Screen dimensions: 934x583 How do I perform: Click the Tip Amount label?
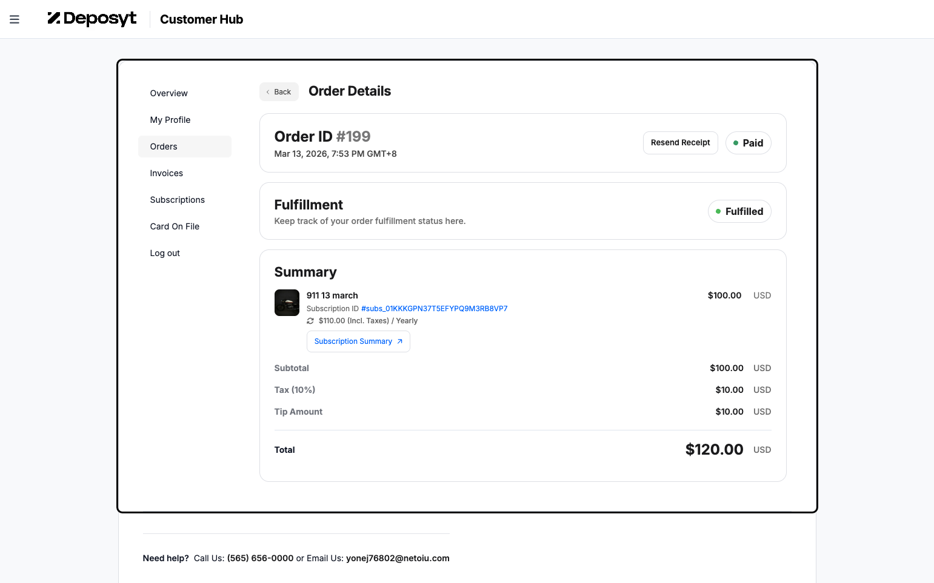point(298,412)
